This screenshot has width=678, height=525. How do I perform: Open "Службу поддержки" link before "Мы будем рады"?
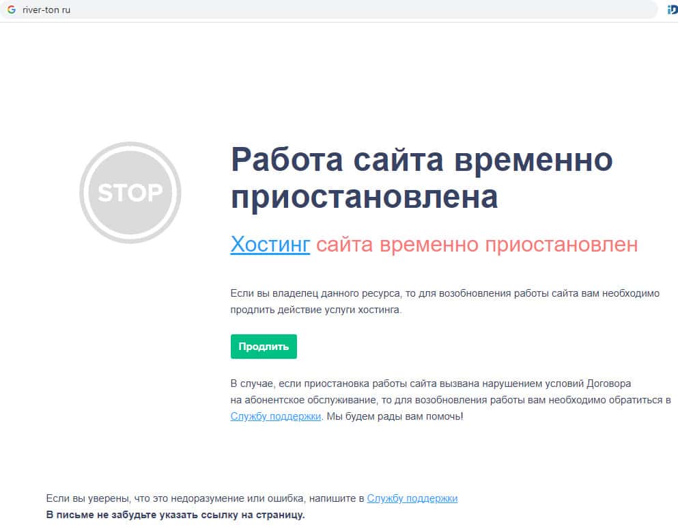276,416
